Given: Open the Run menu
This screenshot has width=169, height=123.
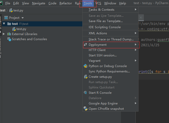Looking at the screenshot, I should [78, 3].
